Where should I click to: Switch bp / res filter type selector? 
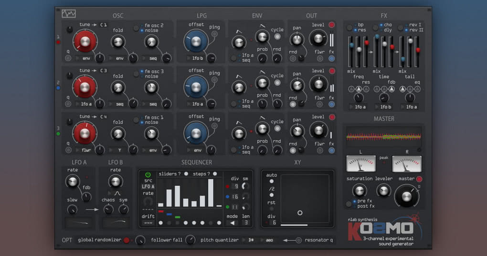point(349,28)
